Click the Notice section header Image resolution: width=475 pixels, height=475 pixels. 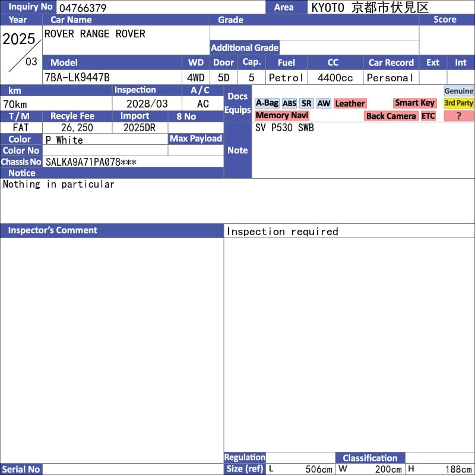tap(22, 173)
